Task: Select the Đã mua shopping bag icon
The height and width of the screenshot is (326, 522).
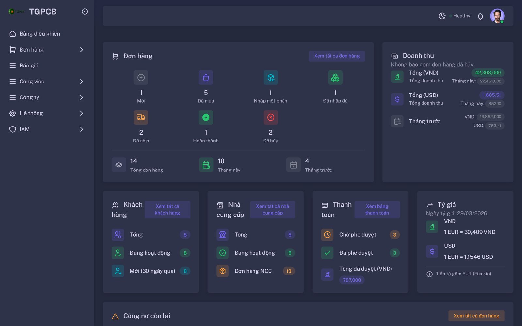Action: point(206,78)
